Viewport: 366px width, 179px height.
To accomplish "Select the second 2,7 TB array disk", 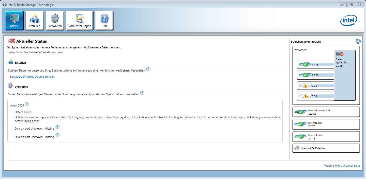I will point(315,75).
